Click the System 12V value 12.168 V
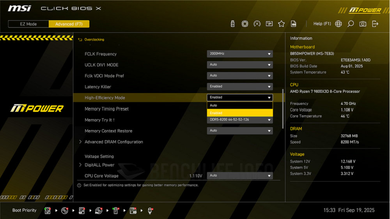Viewport: 390px width, 219px height. 348,161
